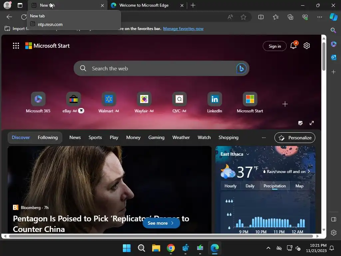Open the Microsoft 365 quick link
Screen dimensions: 341x256
pos(38,103)
